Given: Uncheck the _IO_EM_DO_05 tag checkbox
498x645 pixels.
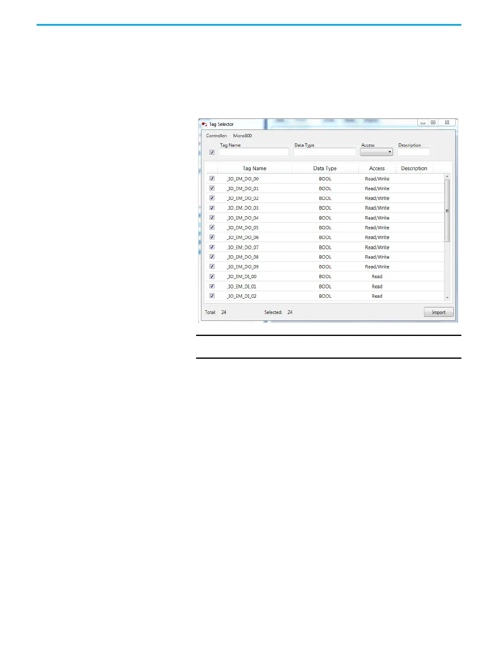Looking at the screenshot, I should pos(212,227).
